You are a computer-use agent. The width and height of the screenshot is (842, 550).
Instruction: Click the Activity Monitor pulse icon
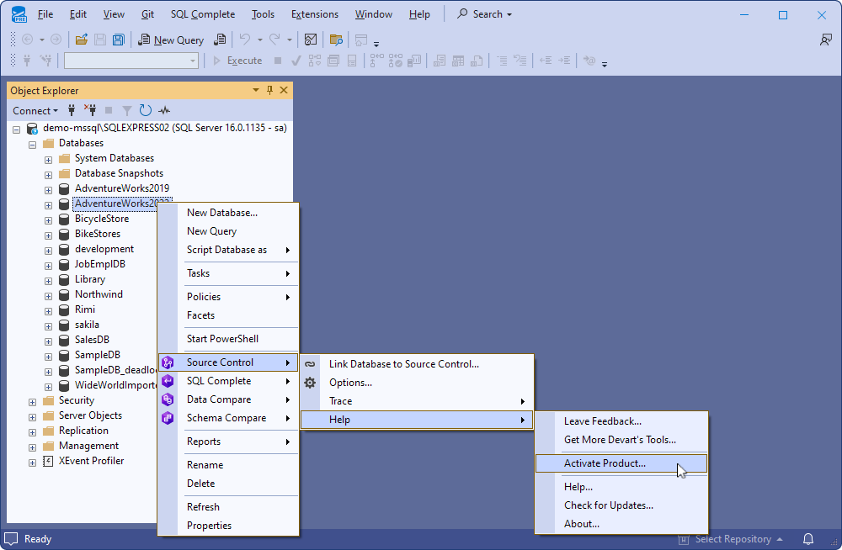click(x=164, y=110)
